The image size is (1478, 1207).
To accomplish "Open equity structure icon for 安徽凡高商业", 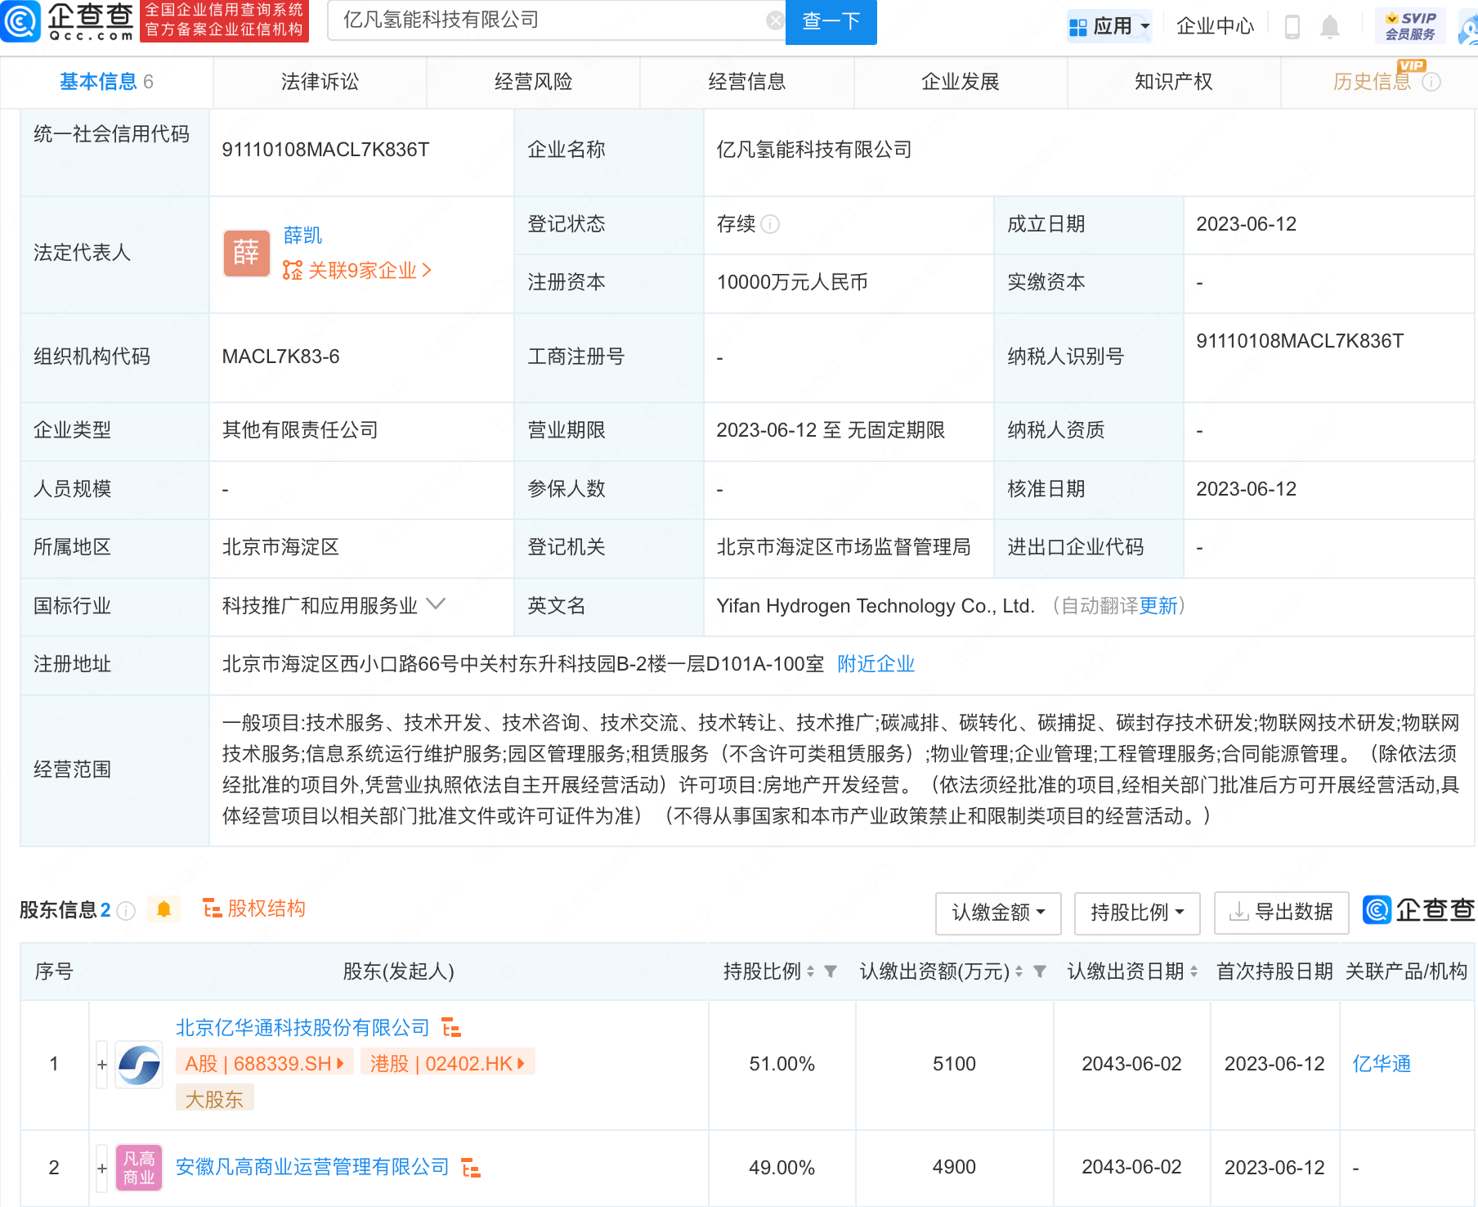I will coord(471,1168).
